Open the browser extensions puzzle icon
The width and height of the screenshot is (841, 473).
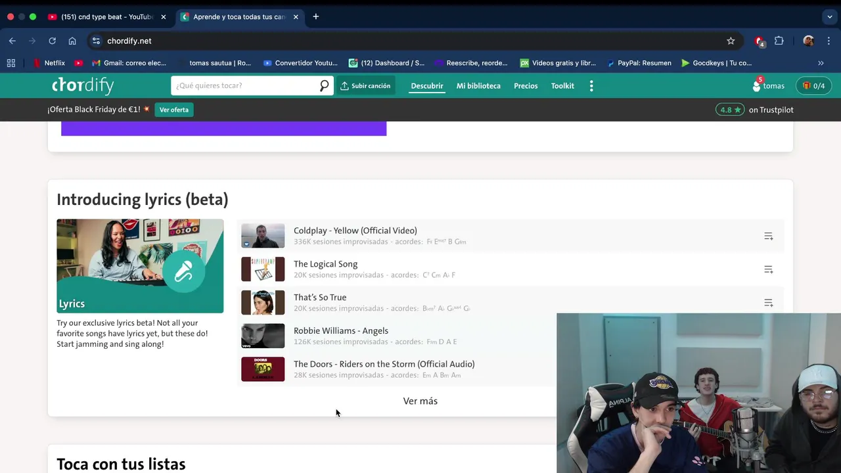tap(779, 41)
